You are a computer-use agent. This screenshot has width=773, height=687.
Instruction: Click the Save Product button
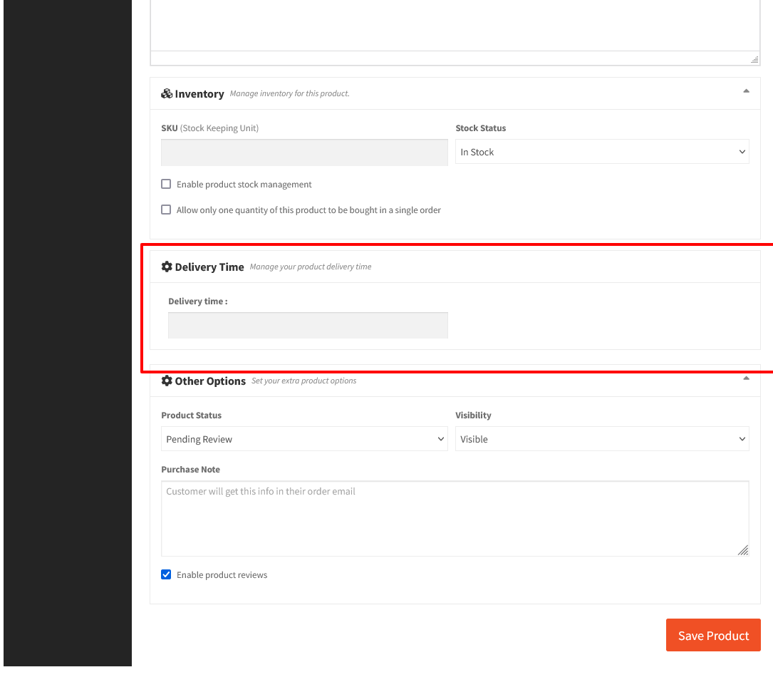click(712, 634)
